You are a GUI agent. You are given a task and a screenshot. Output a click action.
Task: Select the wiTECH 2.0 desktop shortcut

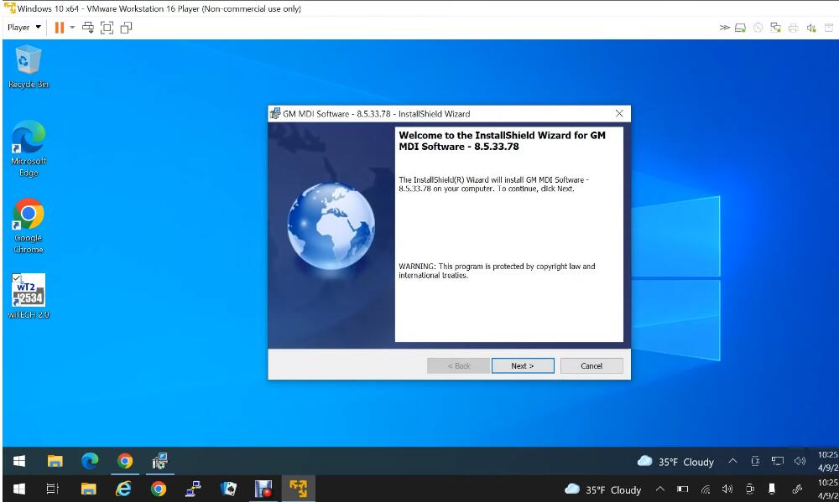pyautogui.click(x=29, y=296)
